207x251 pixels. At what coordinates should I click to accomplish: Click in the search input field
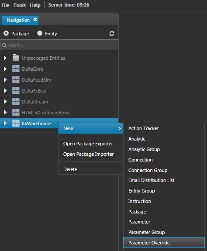click(59, 45)
